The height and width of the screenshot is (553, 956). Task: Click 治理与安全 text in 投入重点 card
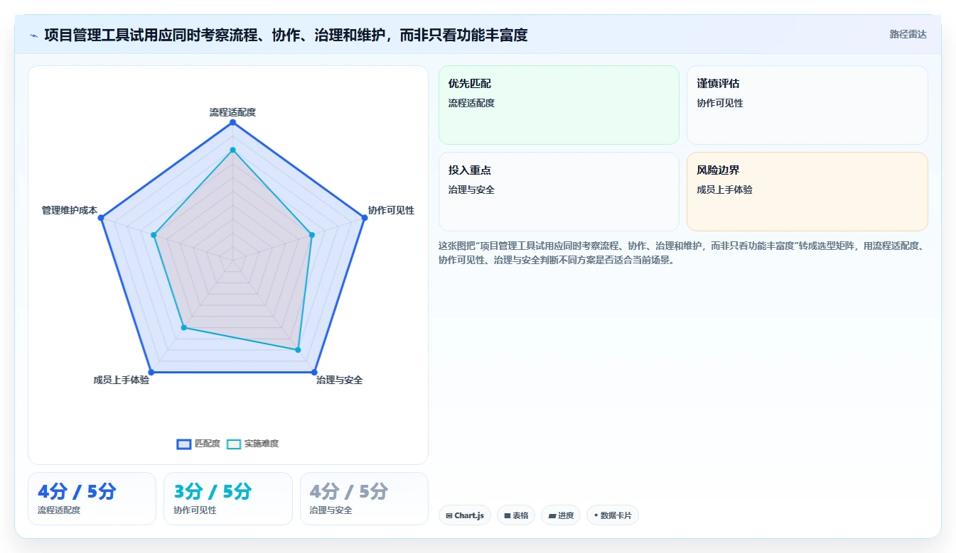pyautogui.click(x=471, y=190)
